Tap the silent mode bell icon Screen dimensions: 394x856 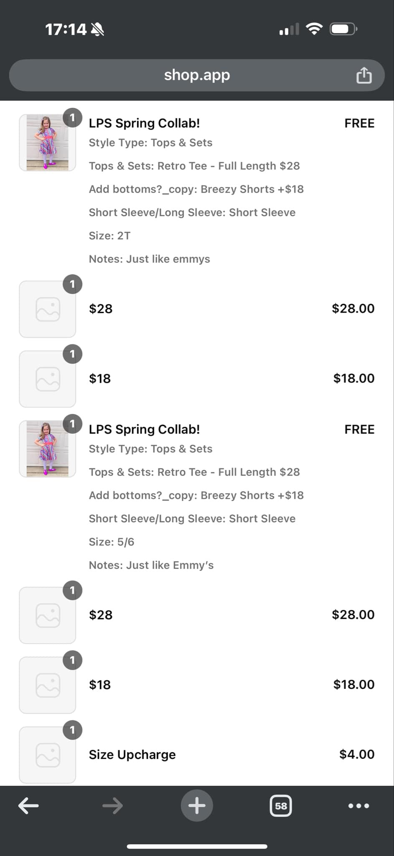(x=97, y=29)
